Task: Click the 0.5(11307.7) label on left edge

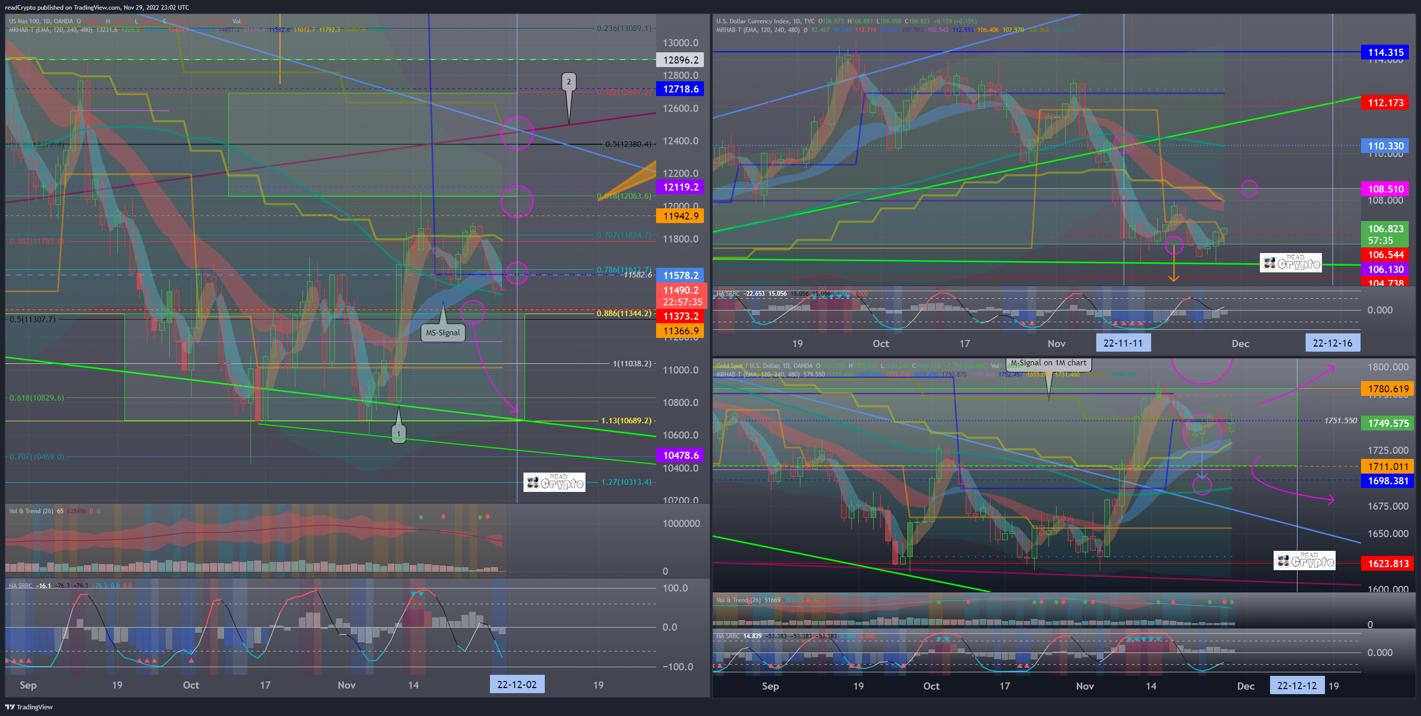Action: 33,319
